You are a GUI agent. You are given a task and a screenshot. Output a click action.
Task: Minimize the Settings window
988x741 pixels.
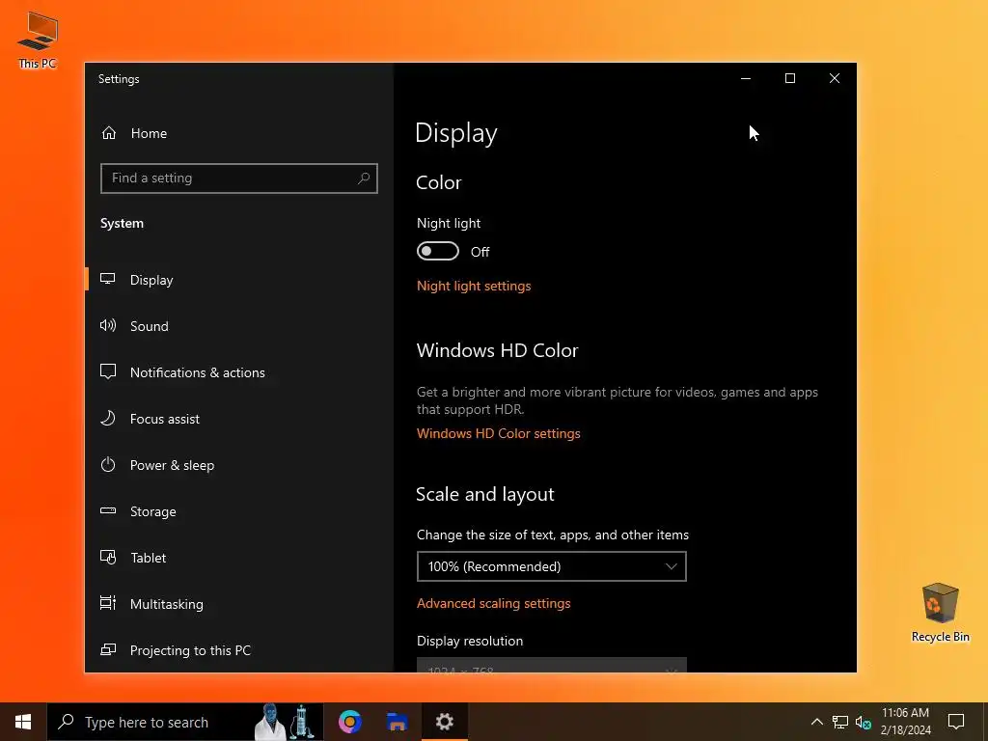pos(746,78)
